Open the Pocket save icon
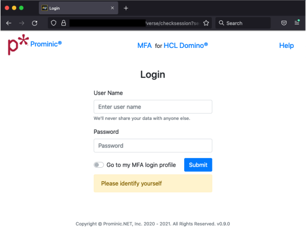 click(x=284, y=23)
